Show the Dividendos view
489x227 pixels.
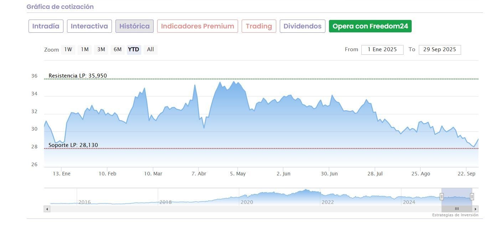pos(303,26)
